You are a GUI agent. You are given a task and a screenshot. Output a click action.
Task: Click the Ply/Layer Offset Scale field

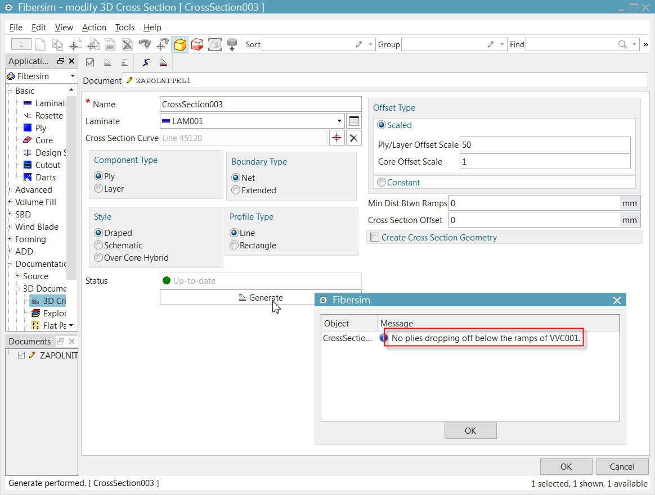coord(544,144)
